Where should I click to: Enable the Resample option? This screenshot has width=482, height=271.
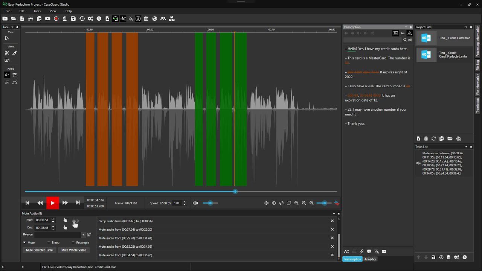click(x=72, y=242)
